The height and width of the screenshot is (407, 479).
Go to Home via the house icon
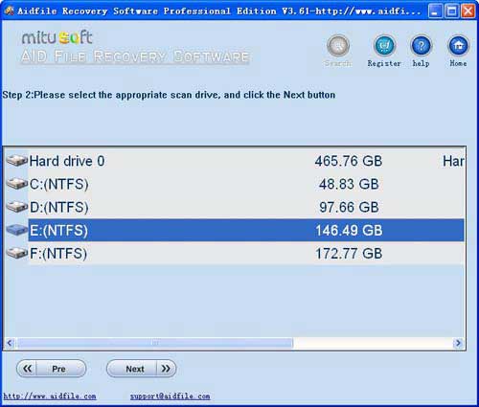[459, 46]
